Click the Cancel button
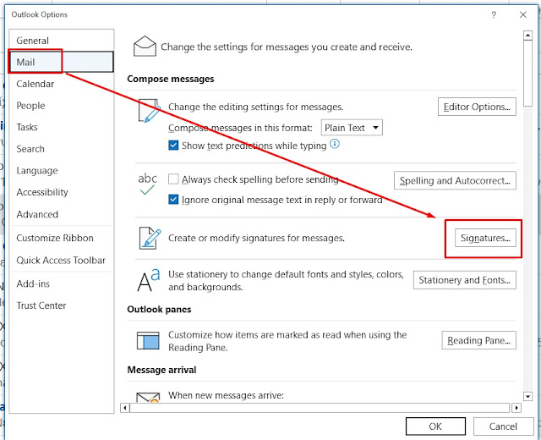This screenshot has width=541, height=440. (x=503, y=426)
